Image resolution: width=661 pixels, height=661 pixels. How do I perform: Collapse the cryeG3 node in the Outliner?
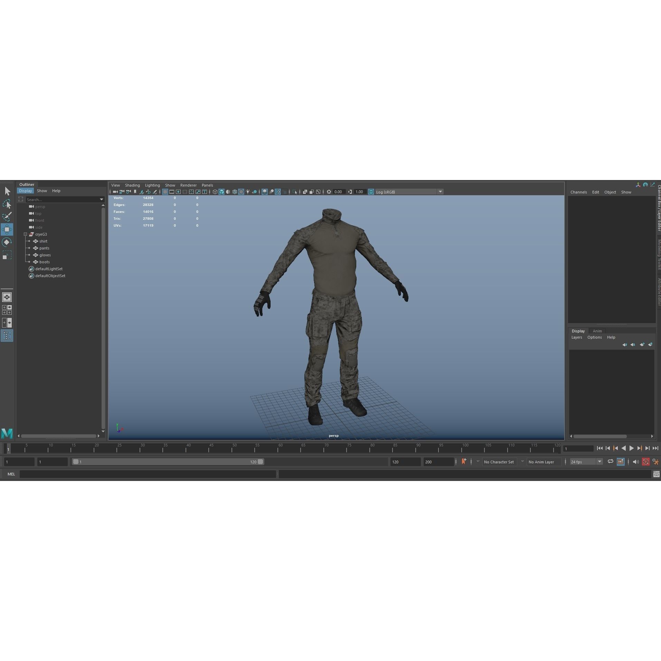point(26,234)
